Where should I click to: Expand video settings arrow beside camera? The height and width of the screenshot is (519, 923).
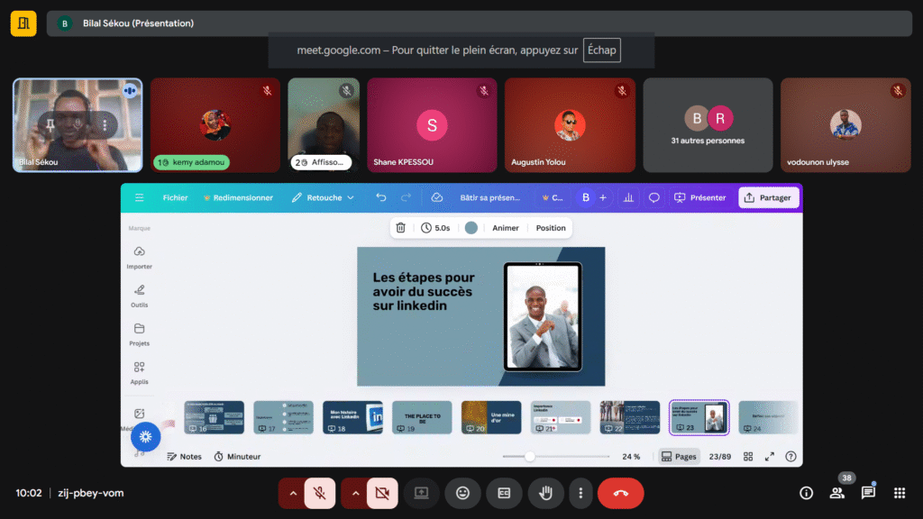pos(354,493)
